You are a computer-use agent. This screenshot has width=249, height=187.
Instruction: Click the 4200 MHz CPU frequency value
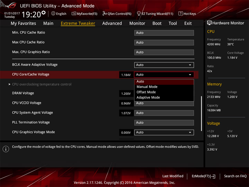point(214,44)
